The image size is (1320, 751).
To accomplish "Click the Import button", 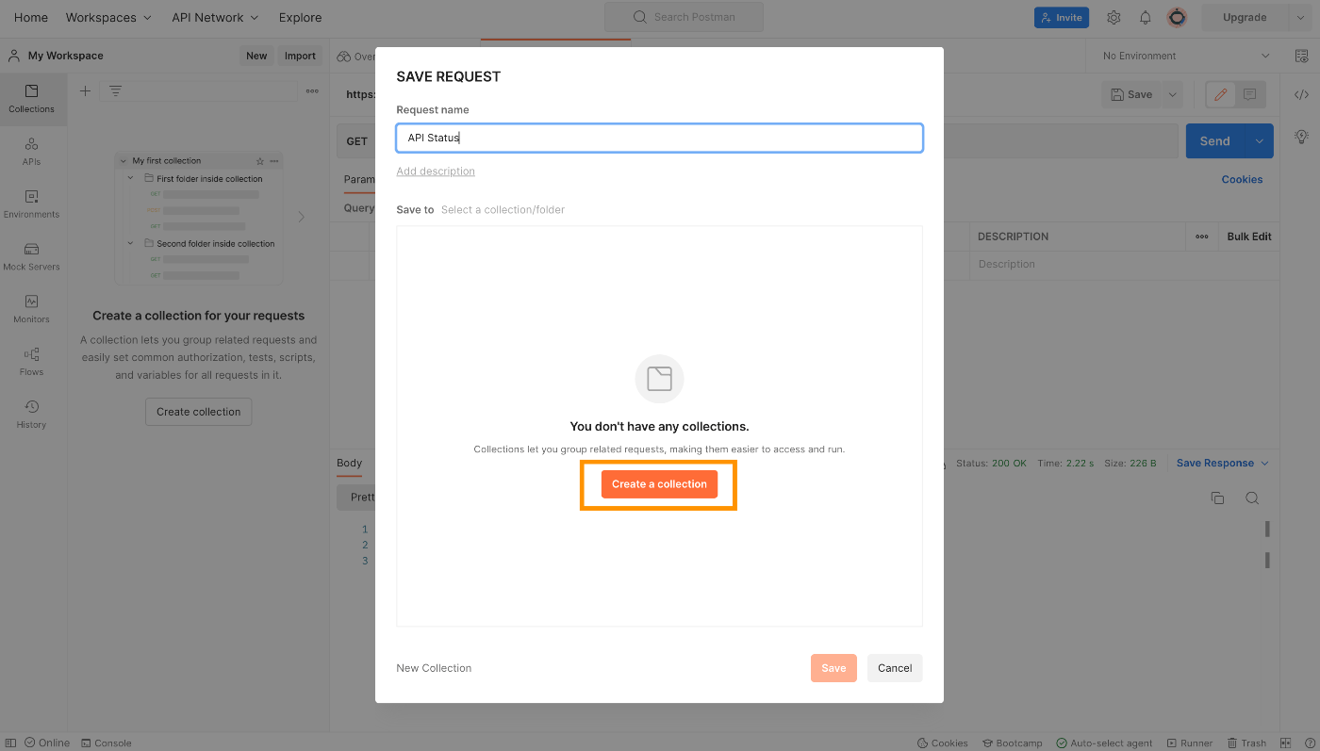I will [300, 56].
